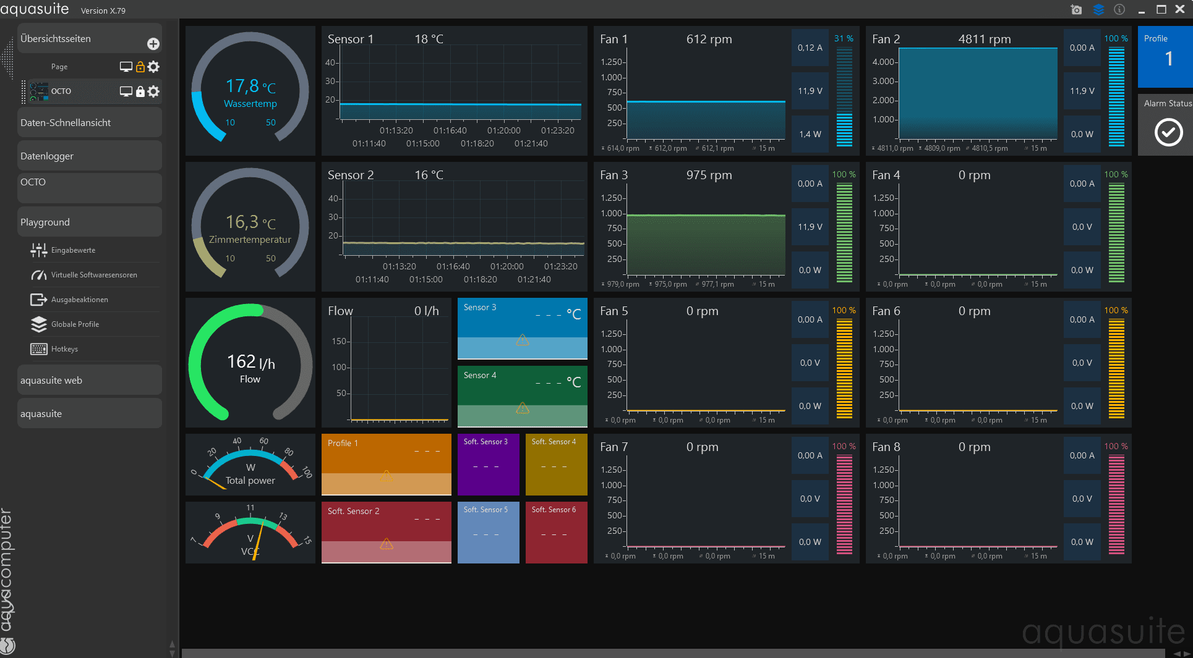The image size is (1193, 658).
Task: Click desktop monitor icon in the OCTO row
Action: point(126,91)
